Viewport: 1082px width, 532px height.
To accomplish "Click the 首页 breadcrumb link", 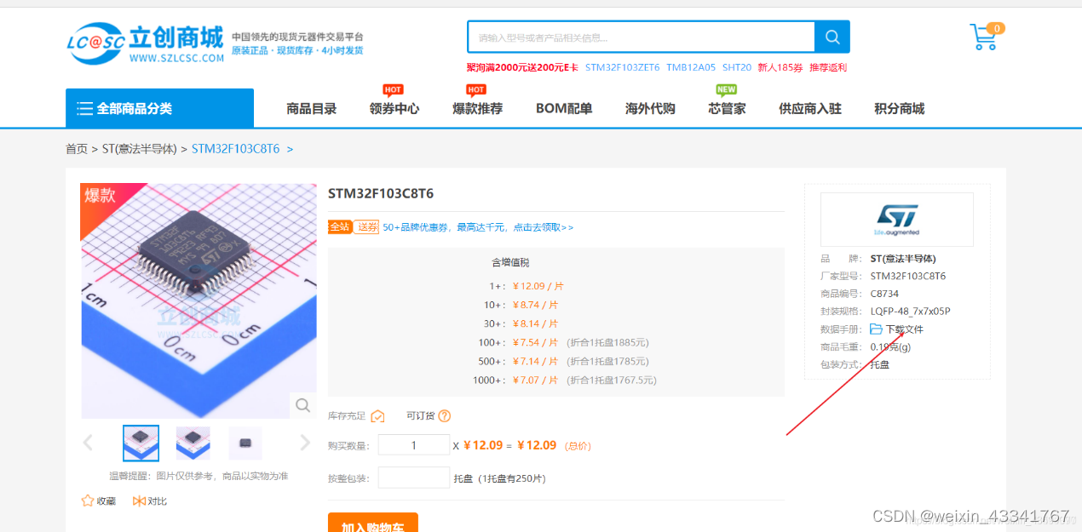I will 77,149.
